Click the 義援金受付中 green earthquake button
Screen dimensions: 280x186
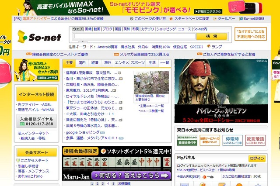click(x=187, y=140)
